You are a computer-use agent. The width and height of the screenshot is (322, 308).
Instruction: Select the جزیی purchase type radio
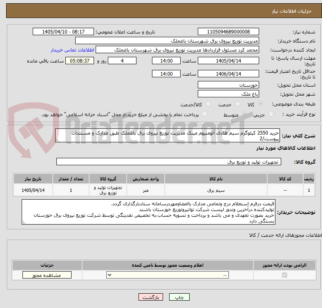pyautogui.click(x=271, y=114)
